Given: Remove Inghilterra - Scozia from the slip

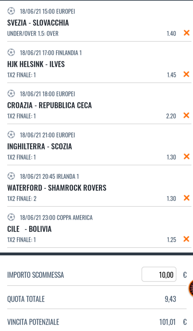Looking at the screenshot, I should [186, 157].
